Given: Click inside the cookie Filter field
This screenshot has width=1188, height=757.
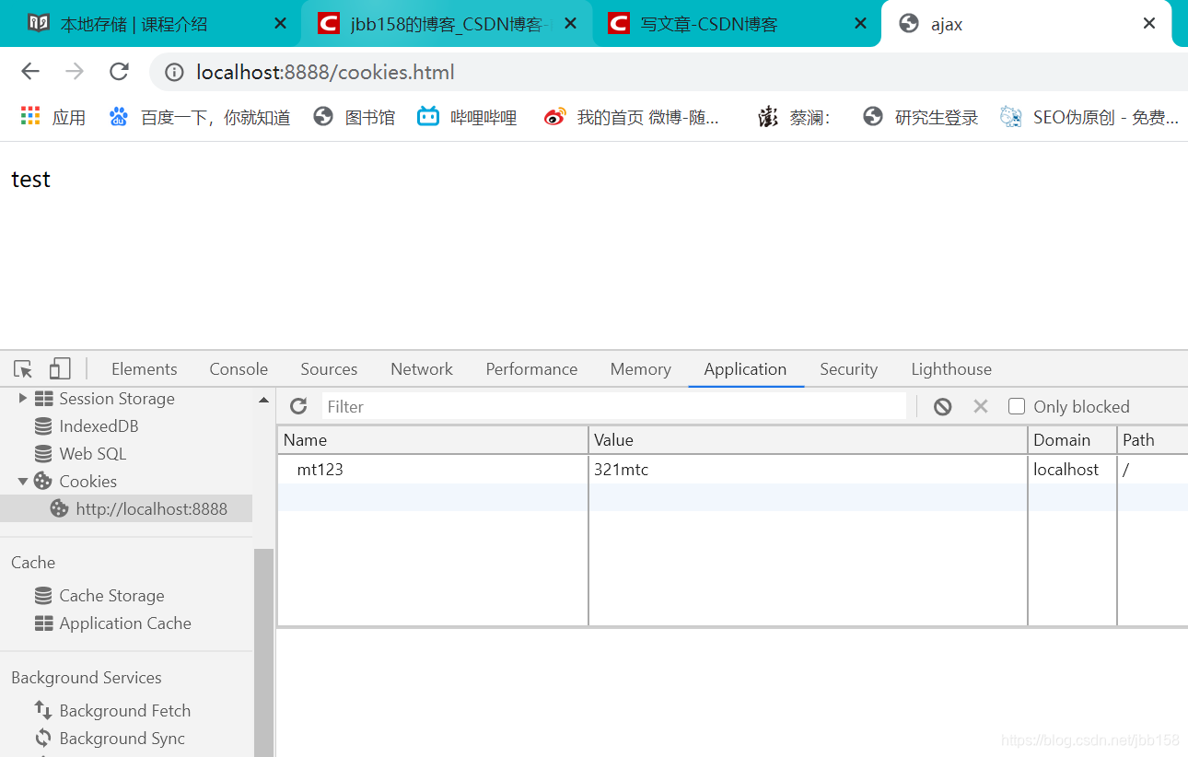Looking at the screenshot, I should point(553,406).
